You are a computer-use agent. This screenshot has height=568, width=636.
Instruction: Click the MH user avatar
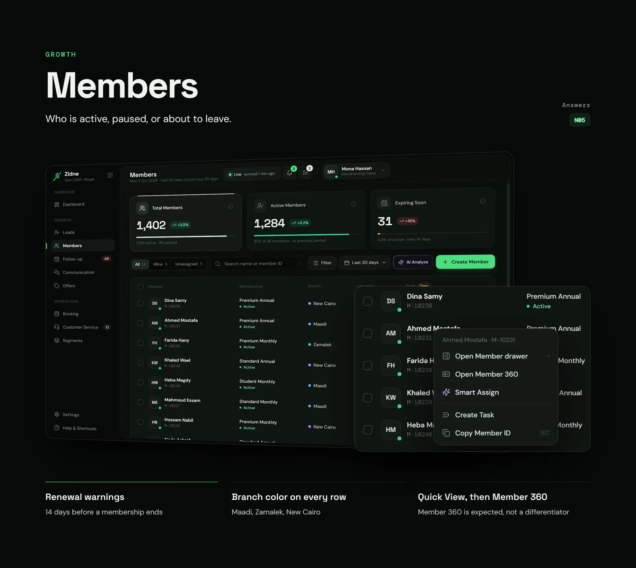331,172
